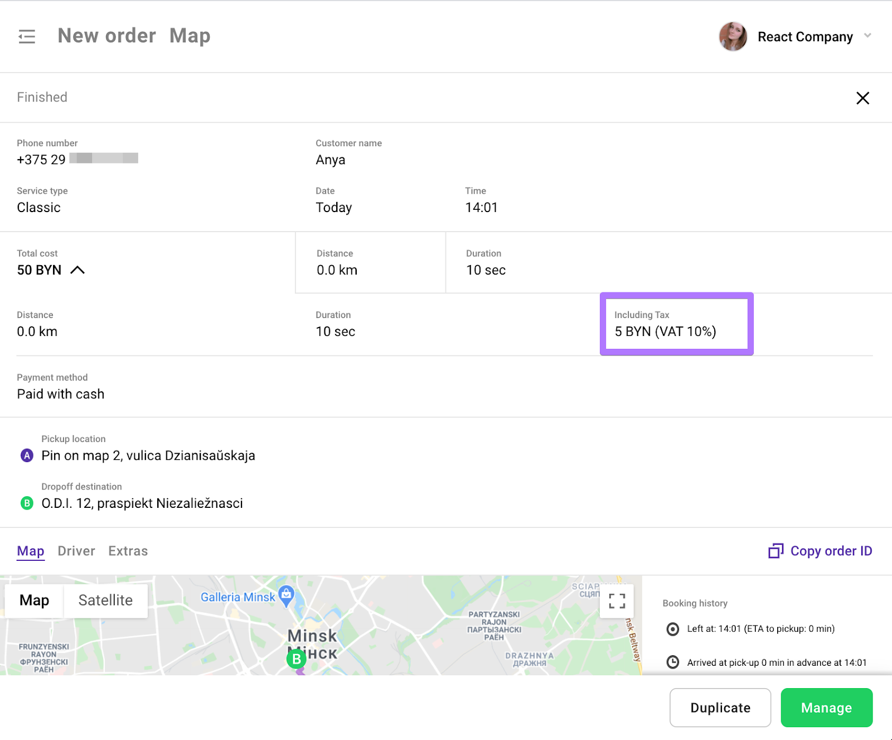Click the Copy order ID link
The image size is (892, 740).
coord(831,551)
